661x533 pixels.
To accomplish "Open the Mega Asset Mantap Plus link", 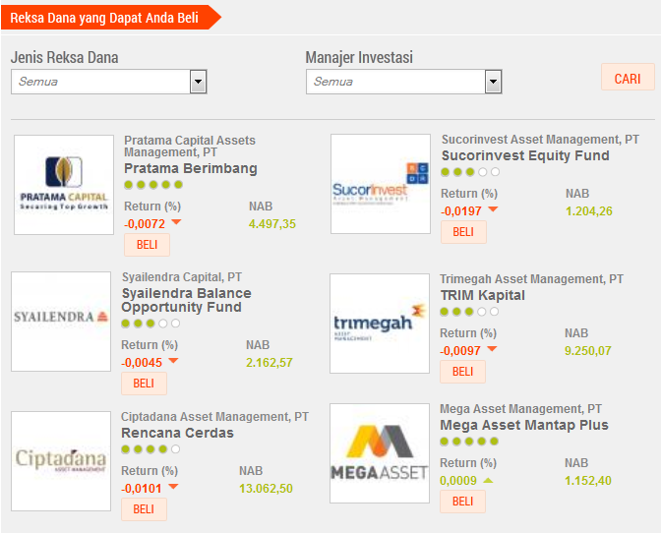I will 524,425.
